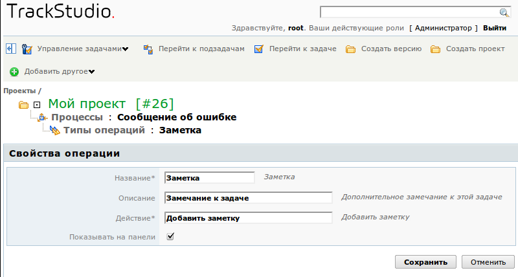Open the 'Добавить другое' dropdown menu
The image size is (518, 277).
coord(92,72)
